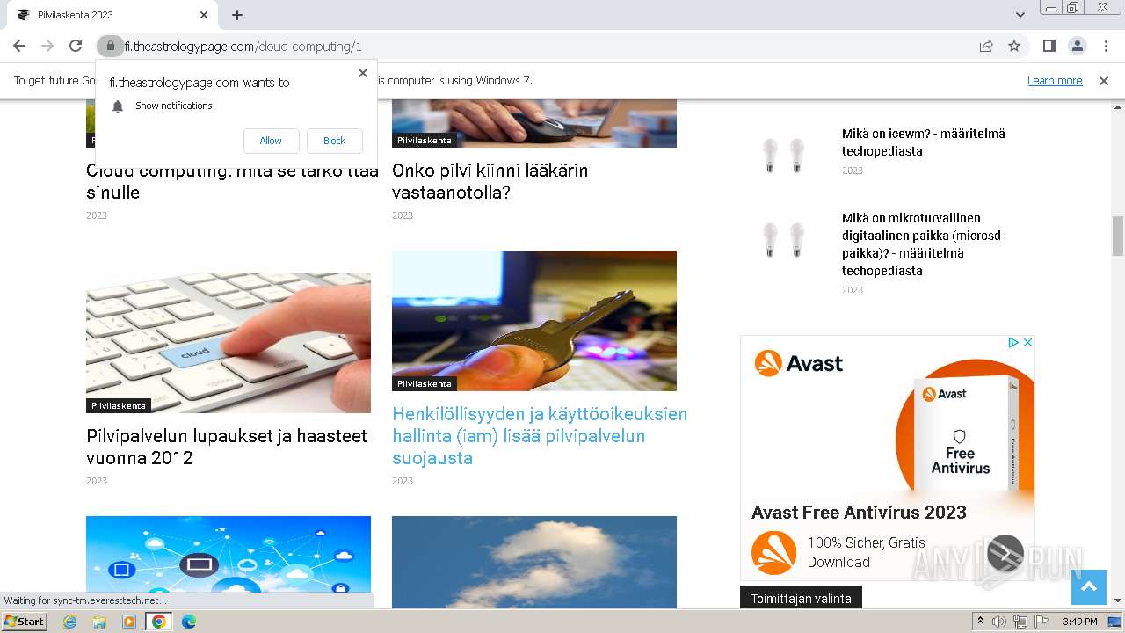Screen dimensions: 1125x633
Task: Open the browser side panel
Action: coord(1049,46)
